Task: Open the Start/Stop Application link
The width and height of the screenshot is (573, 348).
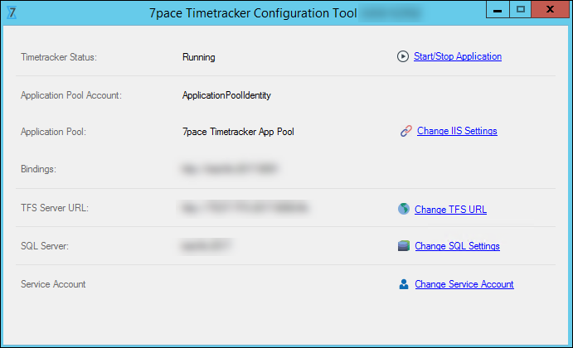Action: click(458, 56)
